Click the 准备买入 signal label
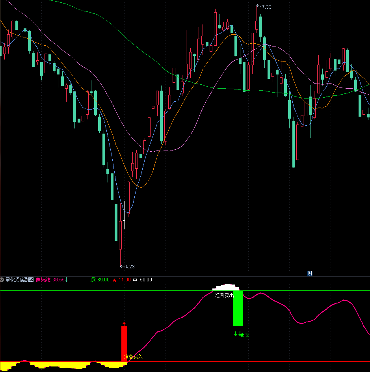Image resolution: width=370 pixels, height=372 pixels. [x=133, y=357]
